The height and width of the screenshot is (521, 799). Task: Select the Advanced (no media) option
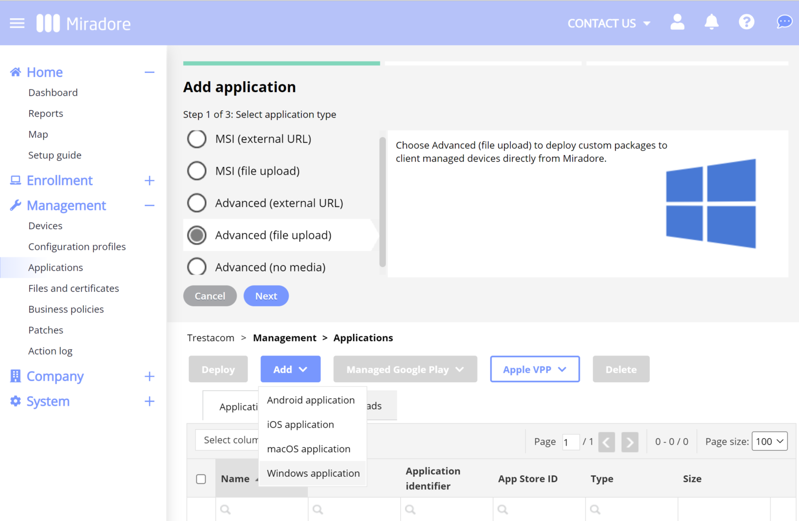pyautogui.click(x=197, y=267)
